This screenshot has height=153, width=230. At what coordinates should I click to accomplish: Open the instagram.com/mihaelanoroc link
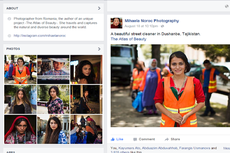pos(40,36)
